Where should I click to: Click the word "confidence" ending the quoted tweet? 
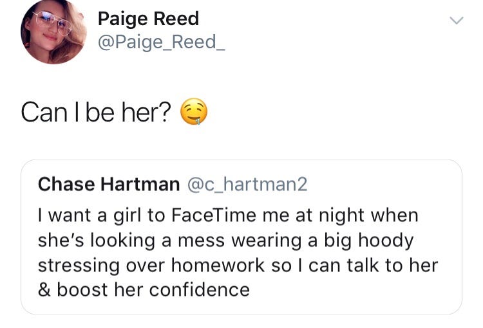[x=200, y=290]
